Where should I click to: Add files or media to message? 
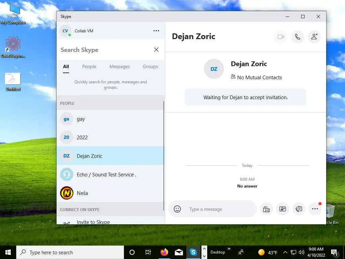pos(266,209)
